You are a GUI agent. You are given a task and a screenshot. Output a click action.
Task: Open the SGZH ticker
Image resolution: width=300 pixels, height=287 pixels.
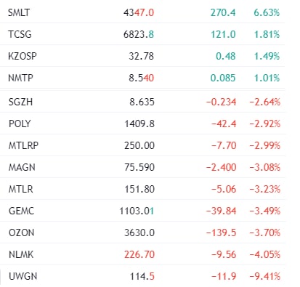pyautogui.click(x=20, y=102)
